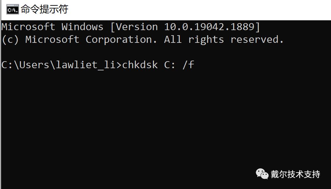Screen dimensions: 331x189
Task: Open the CMD system menu via title bar icon
Action: click(13, 9)
